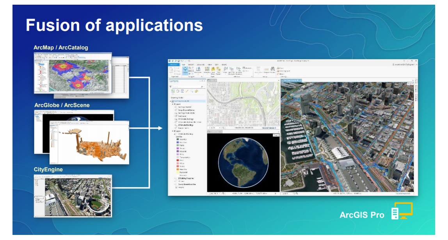Activate the Select tool in the Selection group
Viewport: 448px width, 240px height.
coord(225,69)
